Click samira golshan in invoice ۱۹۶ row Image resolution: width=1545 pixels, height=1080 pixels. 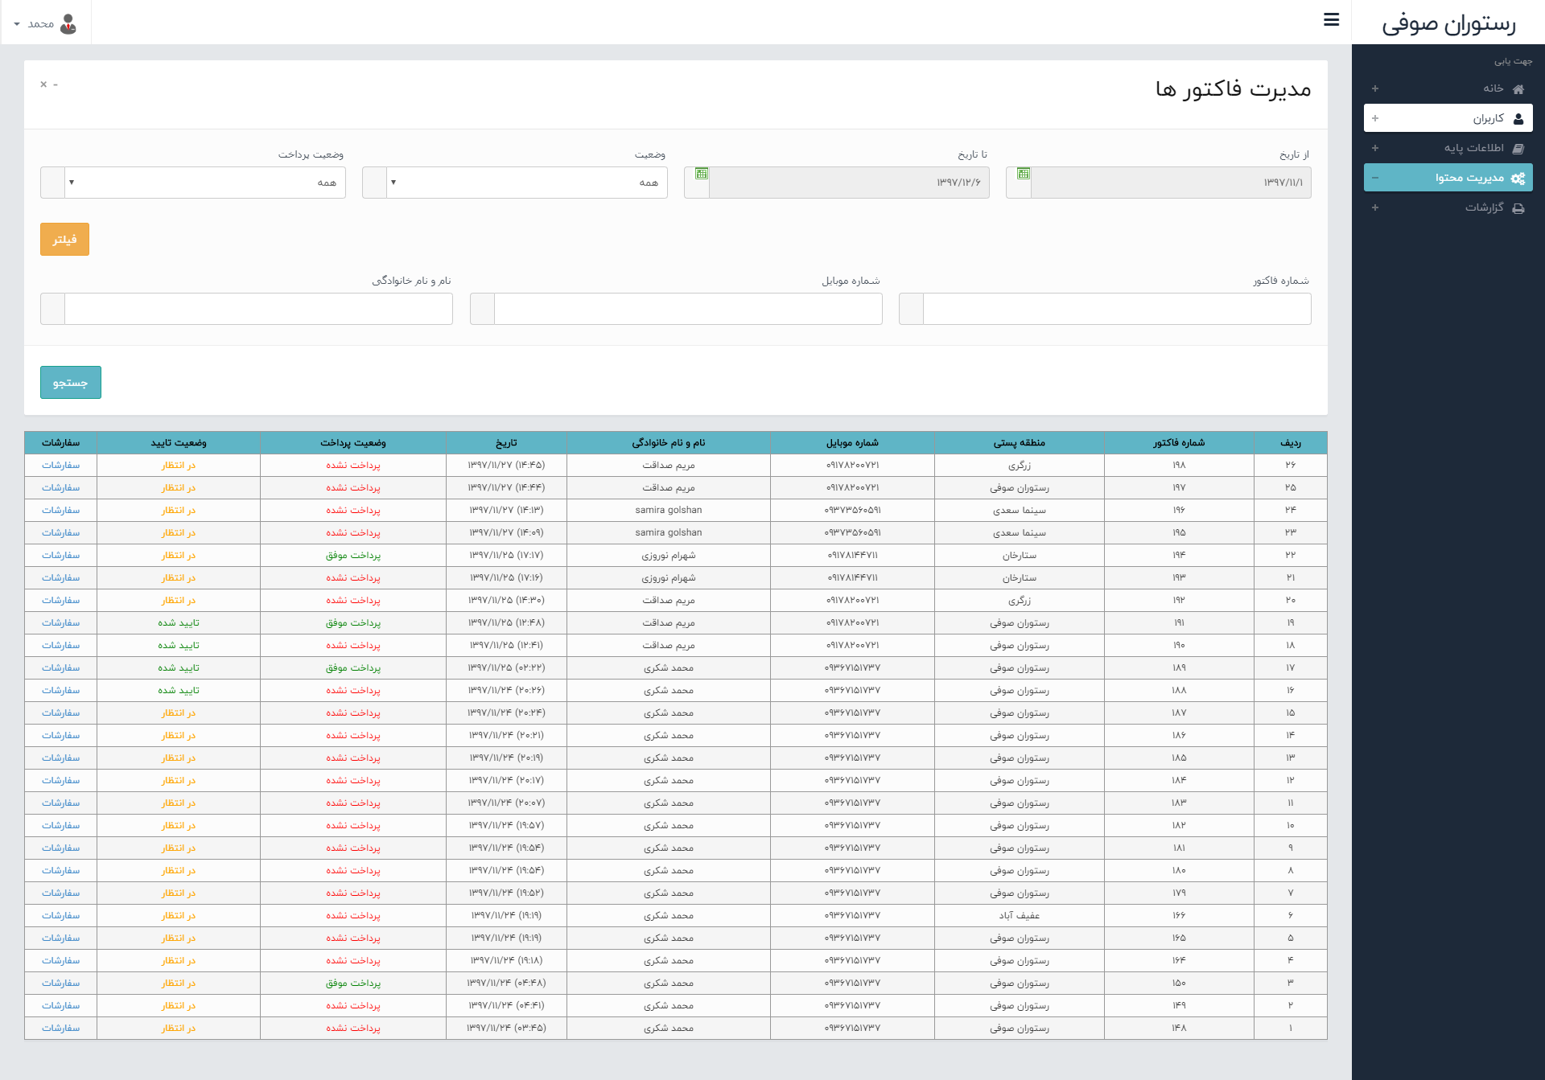point(668,510)
